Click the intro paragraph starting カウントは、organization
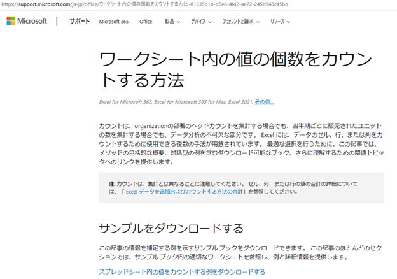Screen dimensions: 397x279 click(241, 144)
